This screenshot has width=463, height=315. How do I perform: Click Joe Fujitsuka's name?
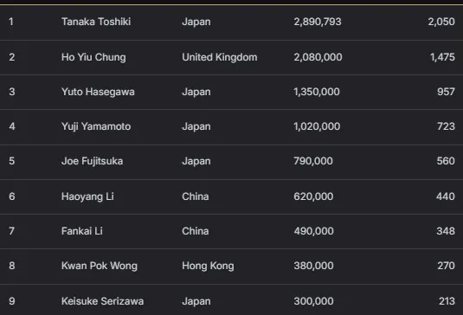92,161
